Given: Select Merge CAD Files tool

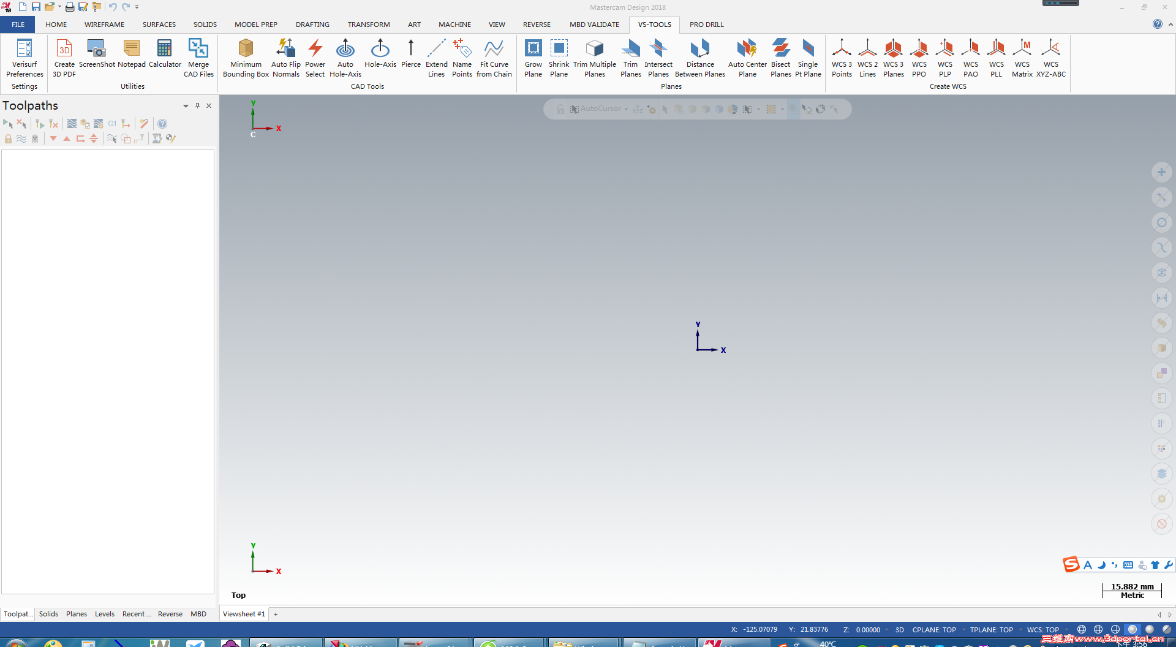Looking at the screenshot, I should pyautogui.click(x=198, y=58).
